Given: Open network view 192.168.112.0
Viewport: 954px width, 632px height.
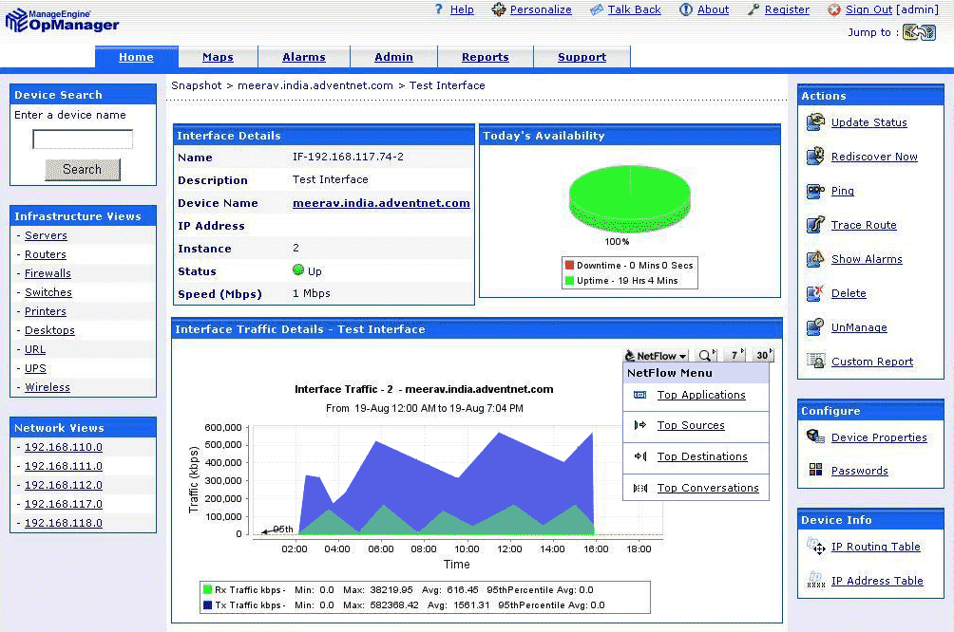Looking at the screenshot, I should 64,485.
